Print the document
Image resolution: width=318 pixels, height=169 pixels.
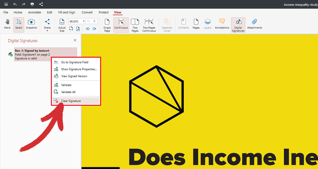click(x=32, y=4)
